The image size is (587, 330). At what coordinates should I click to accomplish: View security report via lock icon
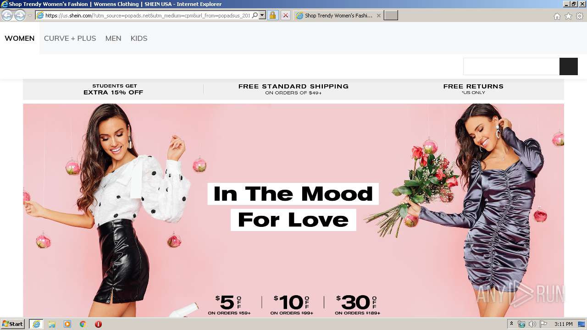(x=272, y=16)
